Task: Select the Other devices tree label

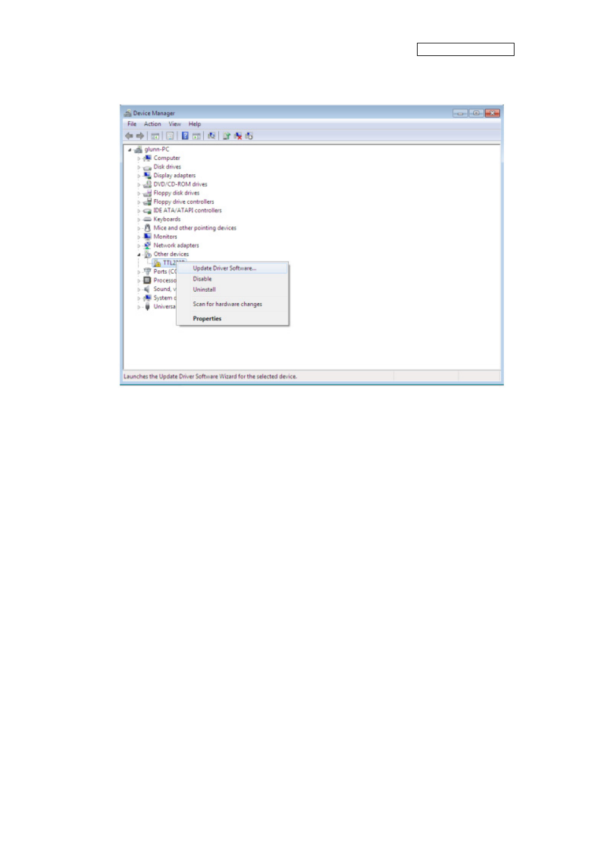Action: (171, 255)
